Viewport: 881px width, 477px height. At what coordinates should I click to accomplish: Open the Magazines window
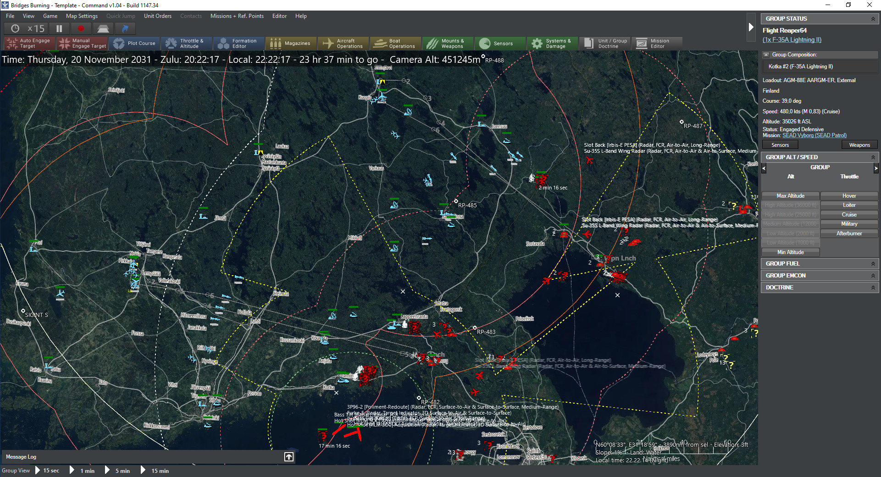click(291, 44)
